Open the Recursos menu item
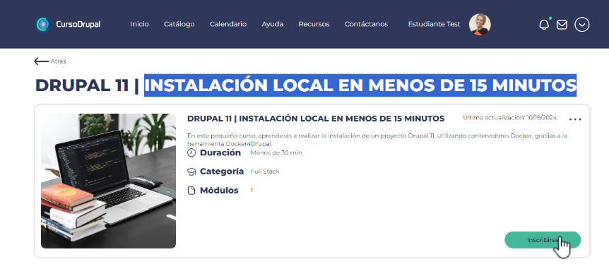This screenshot has width=609, height=276. pos(314,24)
